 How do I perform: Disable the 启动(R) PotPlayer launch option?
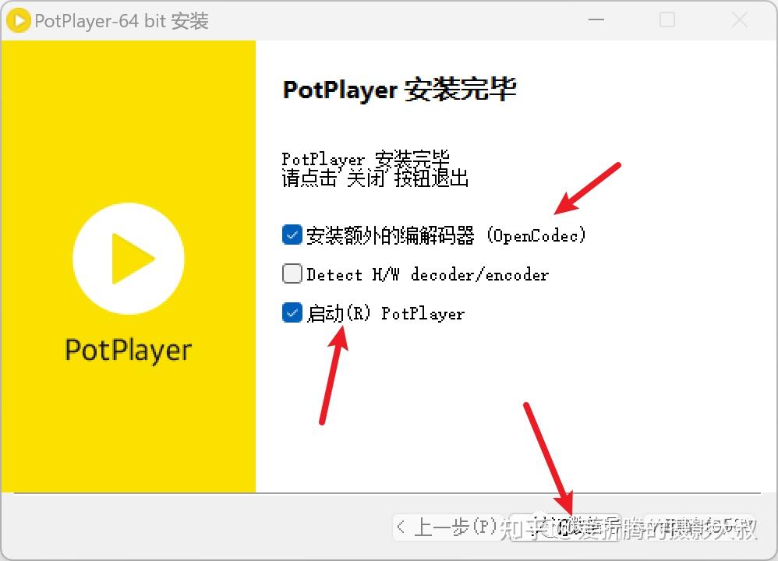click(x=292, y=313)
